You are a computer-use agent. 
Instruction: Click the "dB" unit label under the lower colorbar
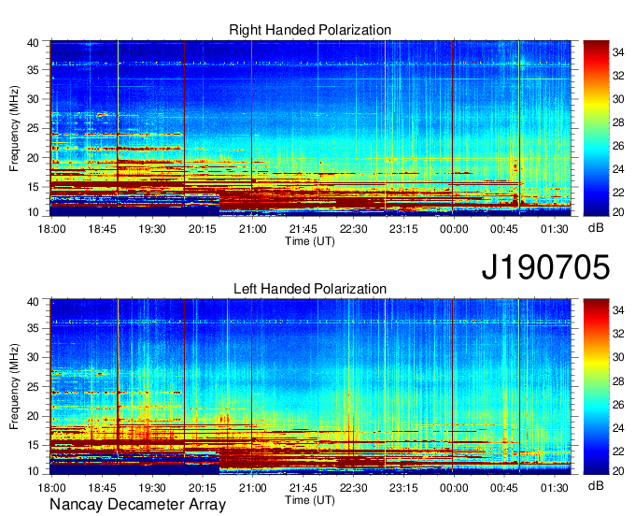tap(596, 485)
